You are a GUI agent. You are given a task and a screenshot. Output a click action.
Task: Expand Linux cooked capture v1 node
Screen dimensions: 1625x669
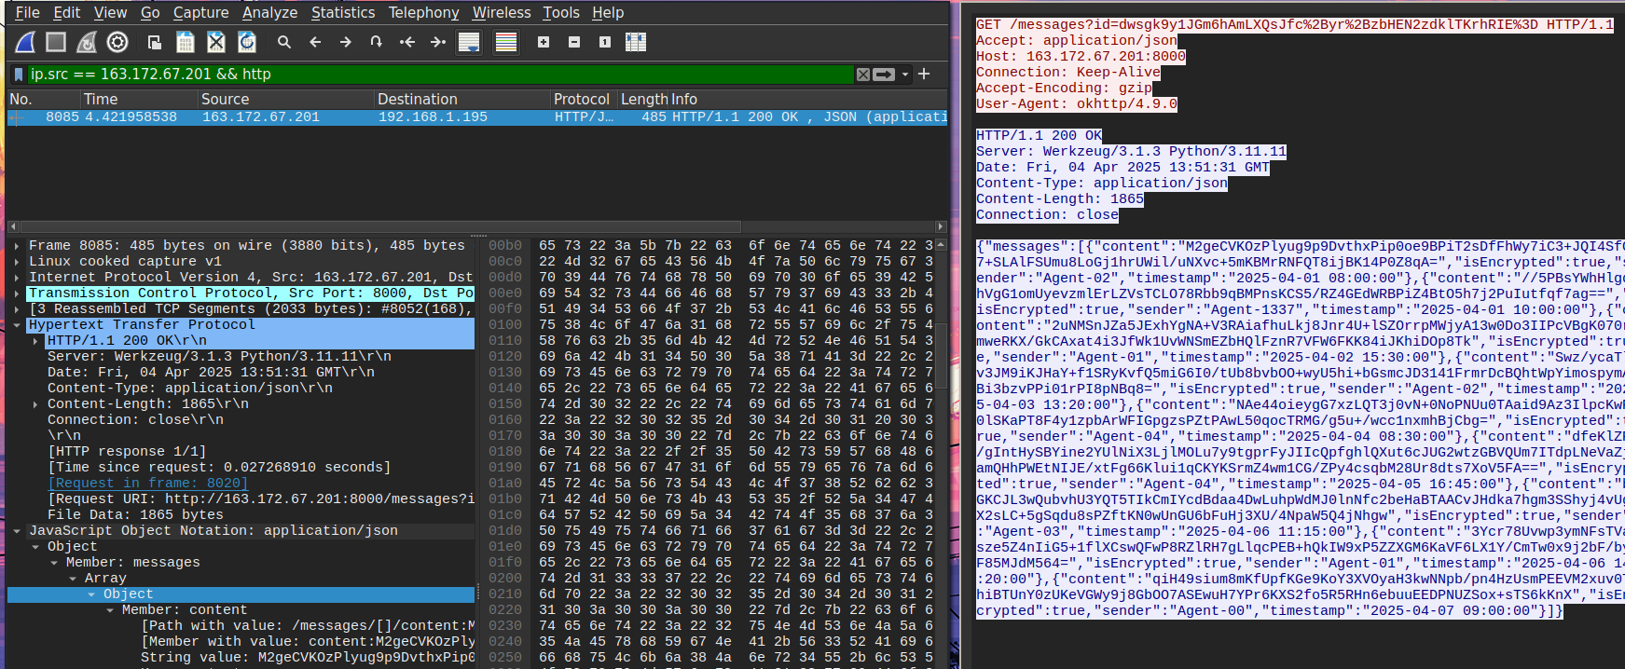click(18, 262)
